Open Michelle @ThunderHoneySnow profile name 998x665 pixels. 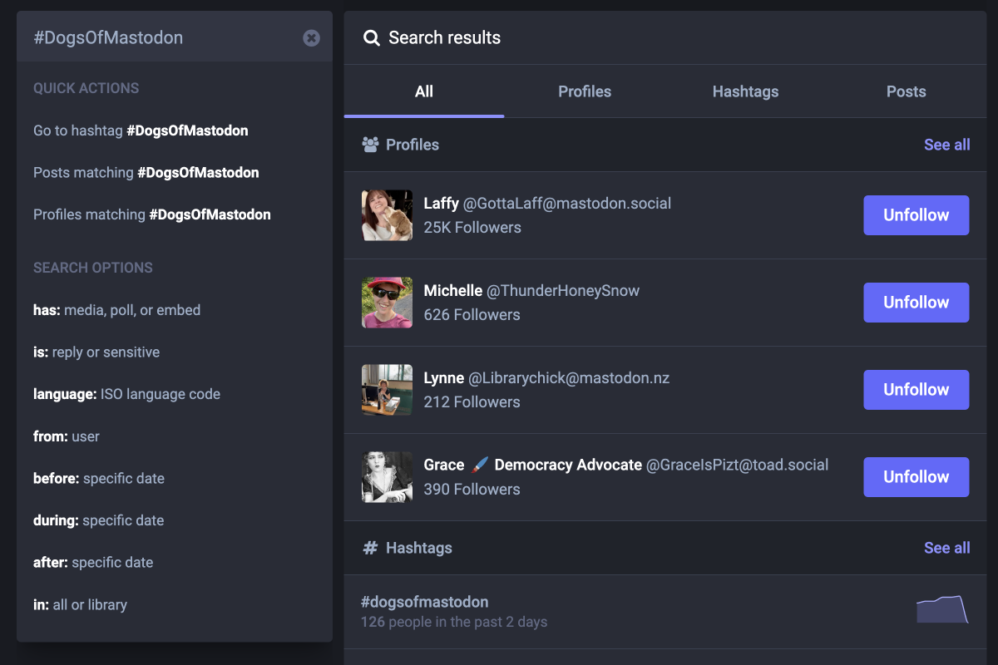pyautogui.click(x=531, y=290)
